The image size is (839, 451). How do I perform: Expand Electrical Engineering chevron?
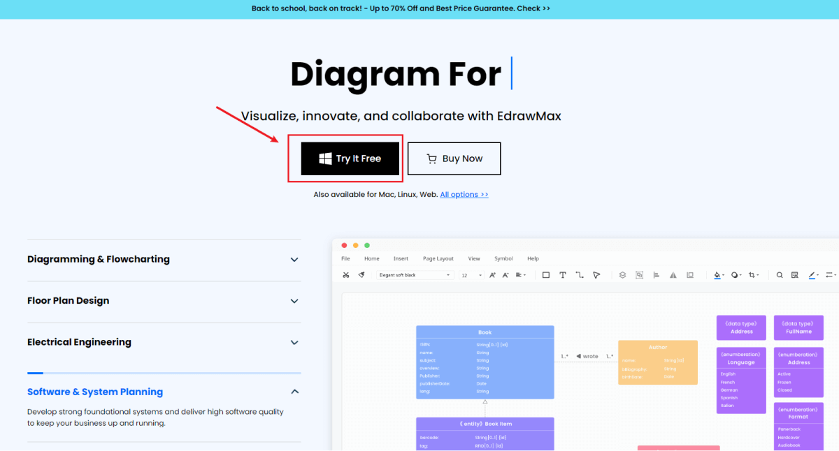pyautogui.click(x=294, y=343)
